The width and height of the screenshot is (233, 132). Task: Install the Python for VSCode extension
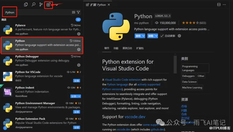click(x=76, y=81)
